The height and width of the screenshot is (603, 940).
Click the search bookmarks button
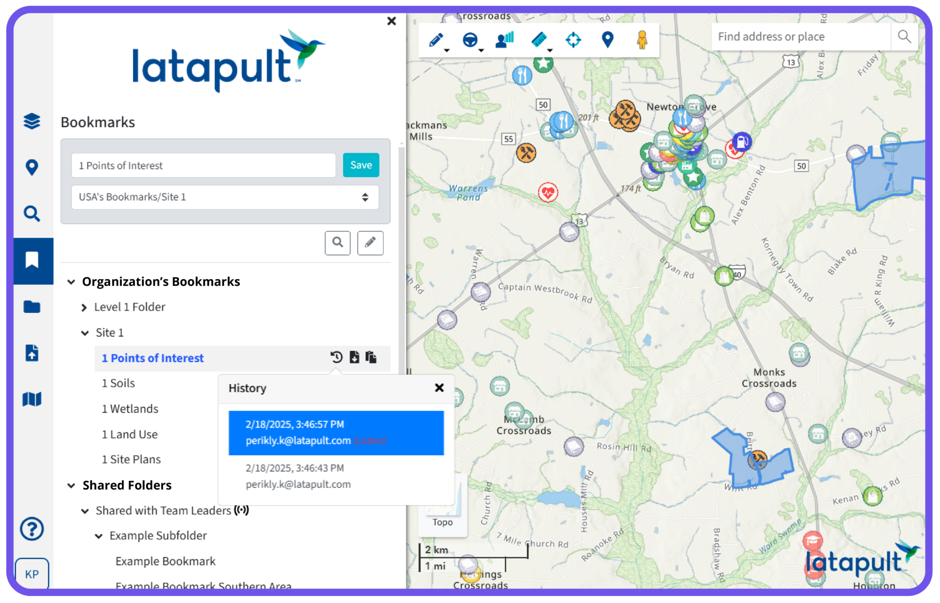(x=338, y=243)
